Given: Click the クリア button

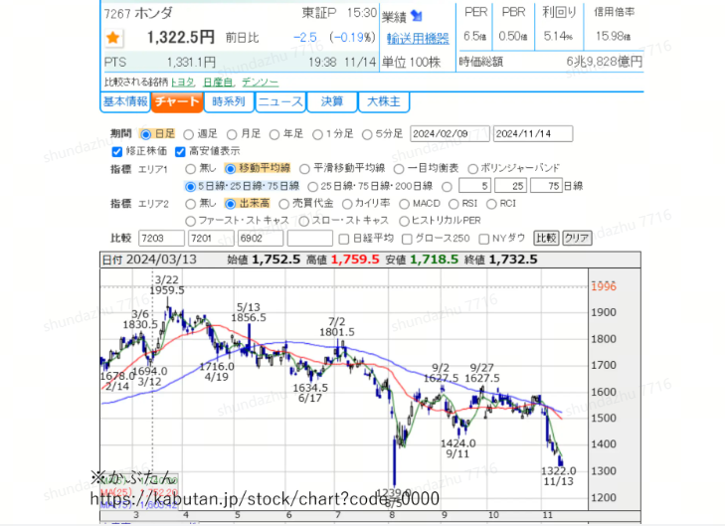Looking at the screenshot, I should click(577, 238).
